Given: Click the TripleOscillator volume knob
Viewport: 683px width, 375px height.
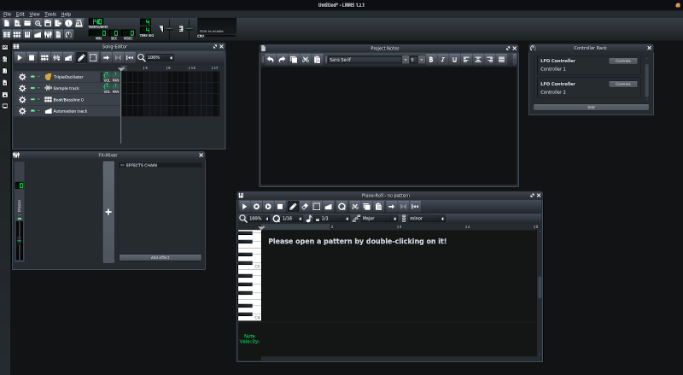Looking at the screenshot, I should (106, 75).
